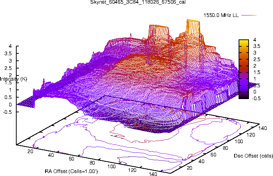Click the colorbar scale label 3.5
This screenshot has width=273, height=176.
coord(257,46)
